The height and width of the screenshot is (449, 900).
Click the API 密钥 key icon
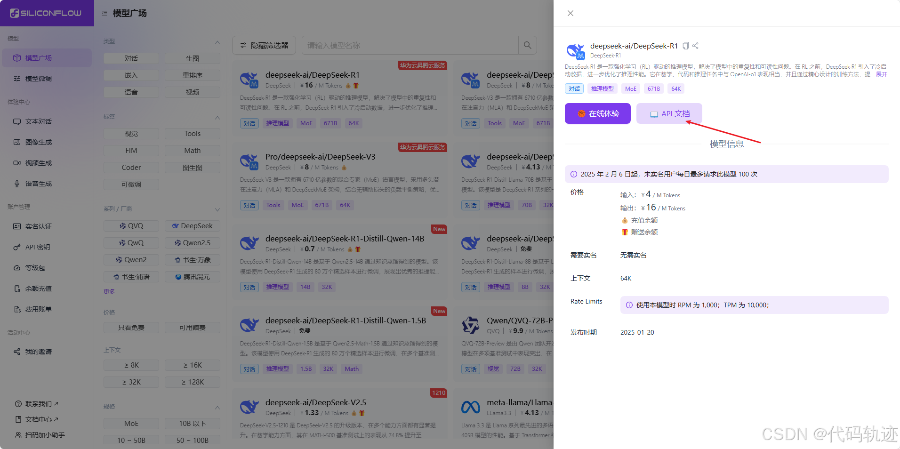click(17, 247)
